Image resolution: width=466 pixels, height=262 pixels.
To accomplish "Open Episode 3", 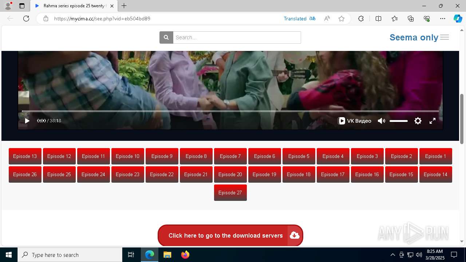I will (367, 156).
